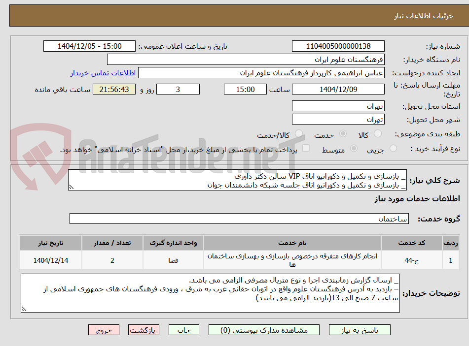This screenshot has width=469, height=346.
Task: Click the service name cell انجام کارهای متفرقه
Action: tap(292, 260)
